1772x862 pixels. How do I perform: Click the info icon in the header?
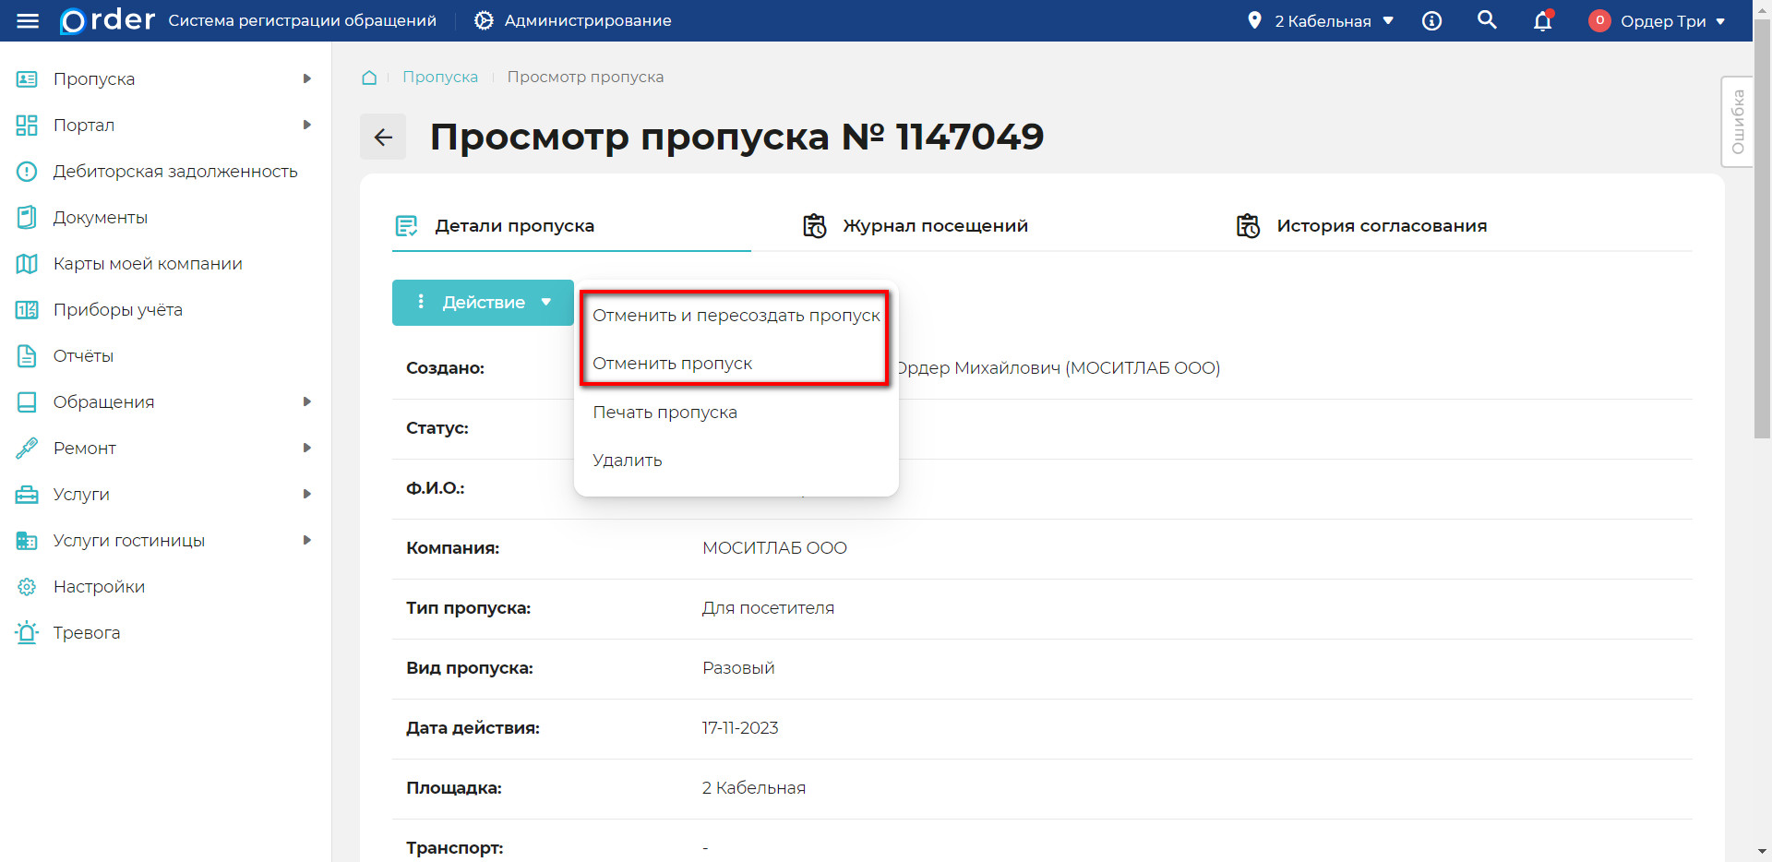tap(1432, 20)
